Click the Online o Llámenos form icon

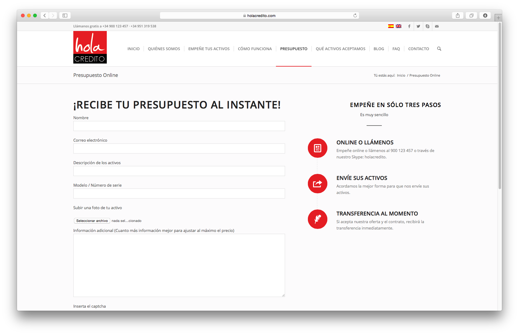pos(318,148)
